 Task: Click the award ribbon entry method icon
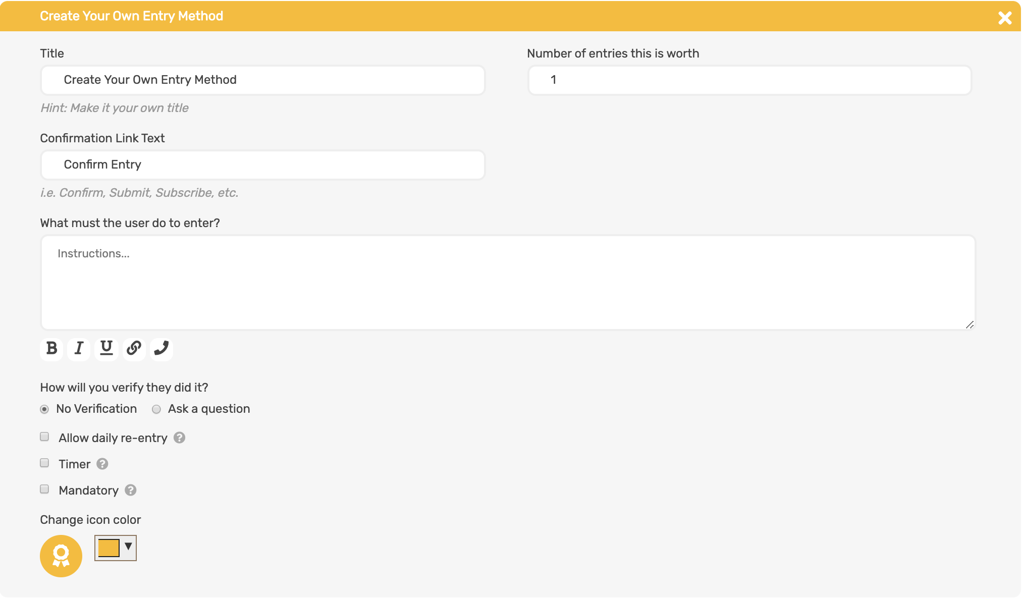[61, 556]
